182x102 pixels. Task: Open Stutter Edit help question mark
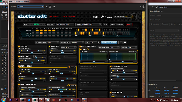tap(121, 42)
